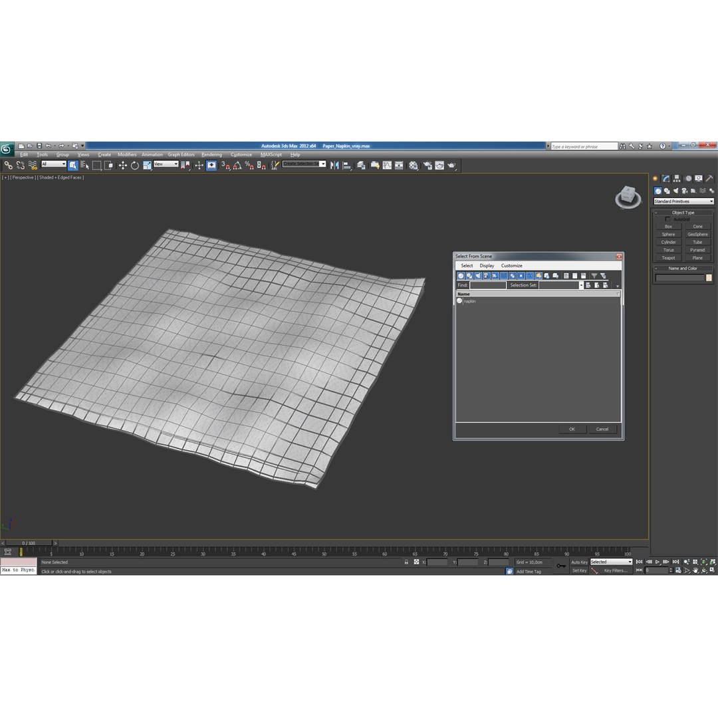Click the Sphere primitive button
The image size is (718, 718).
click(668, 235)
